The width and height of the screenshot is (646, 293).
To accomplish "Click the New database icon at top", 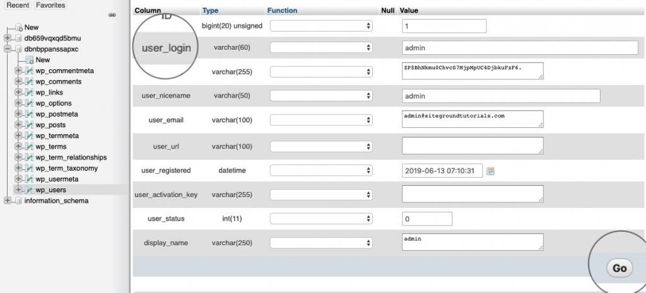I will (18, 28).
